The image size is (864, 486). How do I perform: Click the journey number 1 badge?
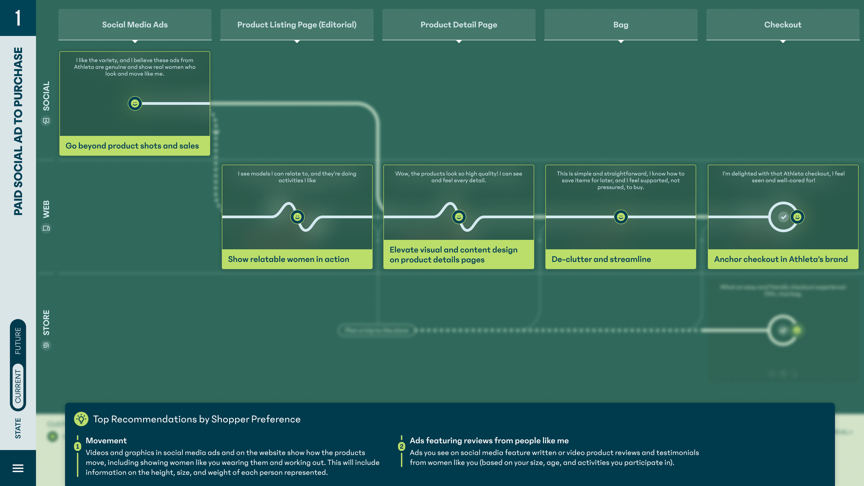pyautogui.click(x=18, y=18)
